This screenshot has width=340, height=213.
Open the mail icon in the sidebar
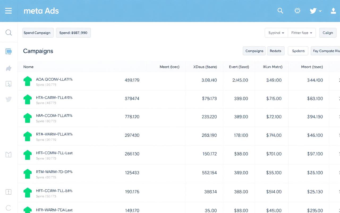point(8,154)
